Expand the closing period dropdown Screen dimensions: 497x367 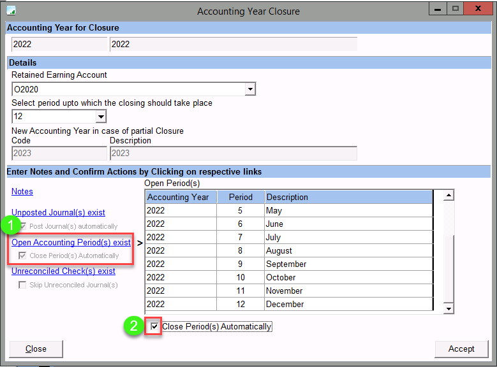[100, 117]
